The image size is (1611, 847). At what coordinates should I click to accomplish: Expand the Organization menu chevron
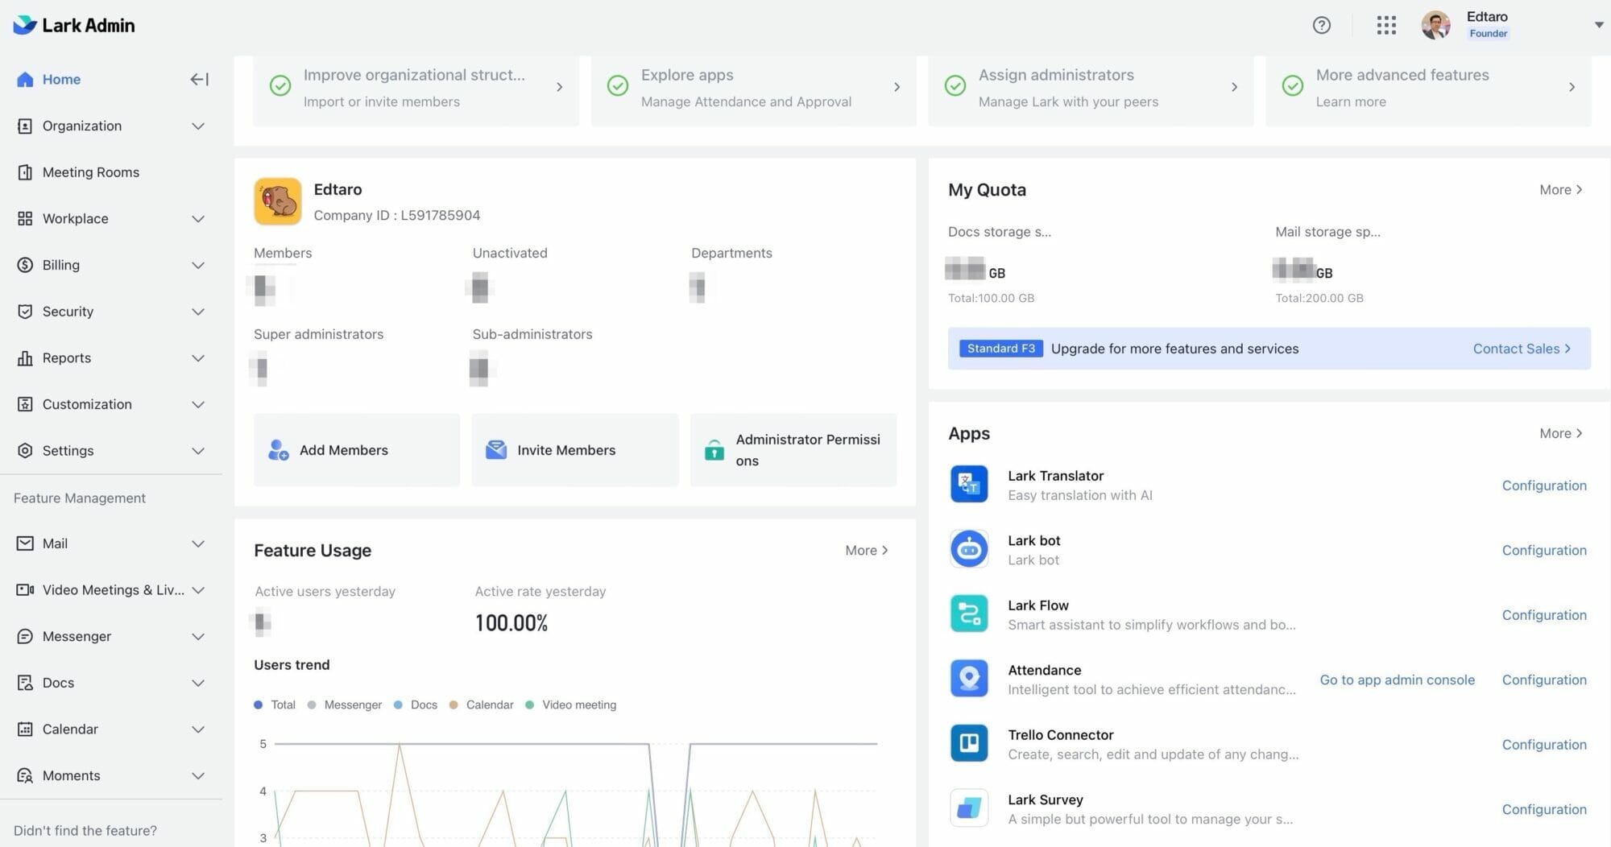198,126
